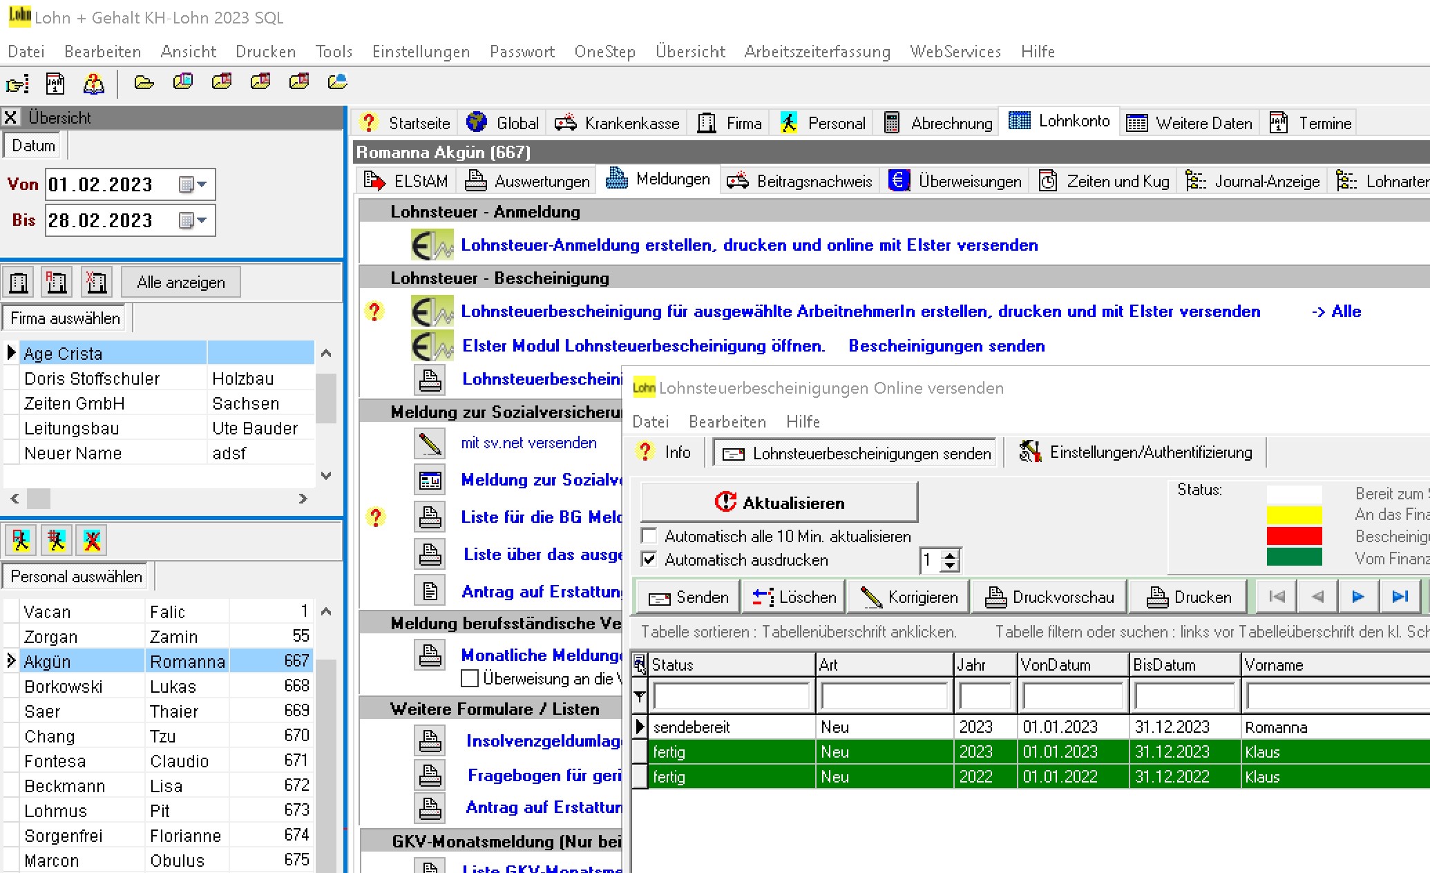Image resolution: width=1430 pixels, height=873 pixels.
Task: Click the yellow status color swatch
Action: pyautogui.click(x=1294, y=515)
